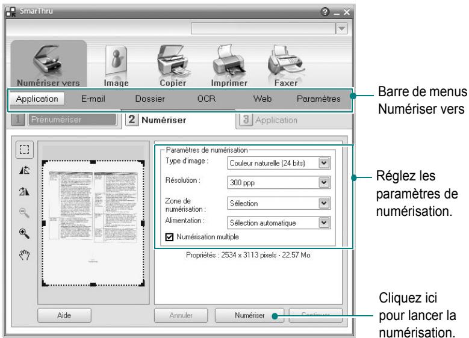Click the zoom in magnifier icon
This screenshot has width=469, height=338.
(x=24, y=233)
